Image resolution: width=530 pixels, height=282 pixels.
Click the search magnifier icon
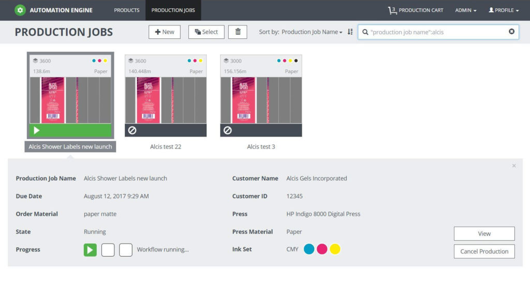click(365, 32)
